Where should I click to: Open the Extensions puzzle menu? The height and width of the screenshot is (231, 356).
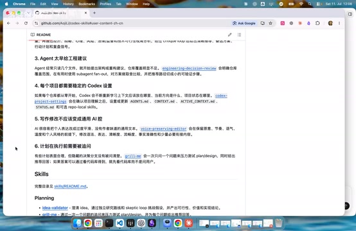pyautogui.click(x=317, y=23)
